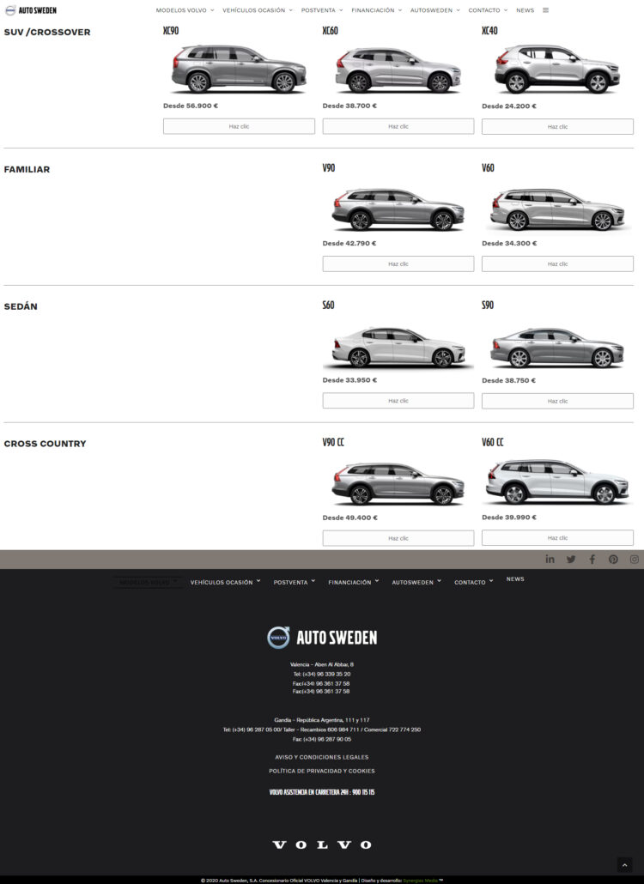Click the V60 CC model title
Image resolution: width=644 pixels, height=884 pixels.
(x=492, y=442)
